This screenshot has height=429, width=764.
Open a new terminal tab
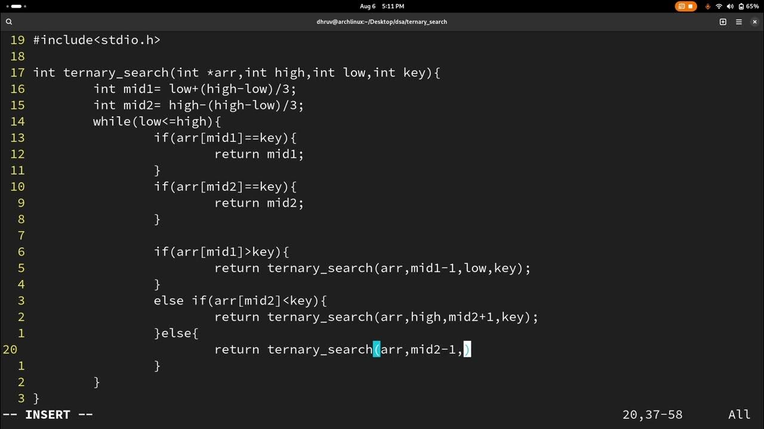point(723,21)
